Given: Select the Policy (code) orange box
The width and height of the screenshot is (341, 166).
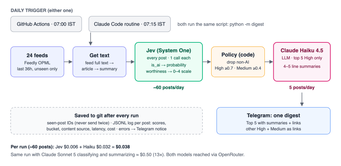Looking at the screenshot, I should click(238, 62).
